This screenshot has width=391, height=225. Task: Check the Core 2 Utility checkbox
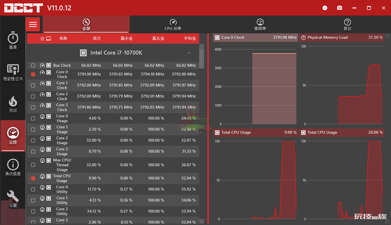point(33,211)
